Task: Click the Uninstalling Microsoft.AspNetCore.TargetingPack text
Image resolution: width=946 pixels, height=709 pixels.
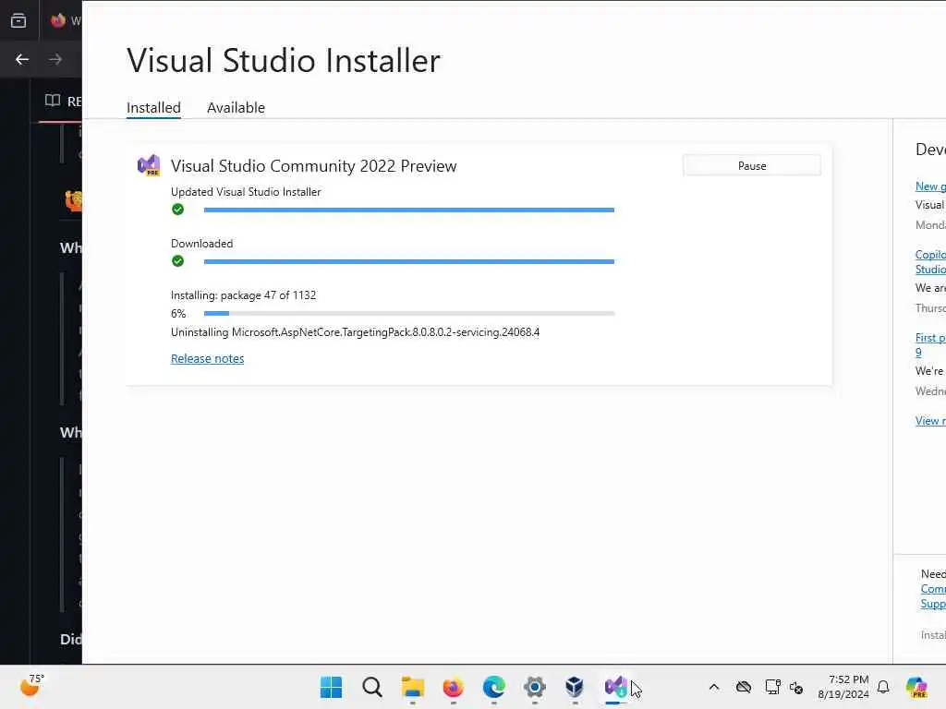Action: point(356,332)
